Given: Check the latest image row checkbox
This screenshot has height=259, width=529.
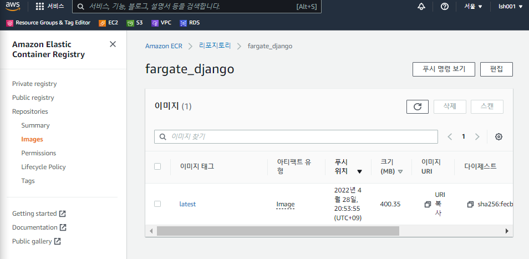Looking at the screenshot, I should (157, 204).
